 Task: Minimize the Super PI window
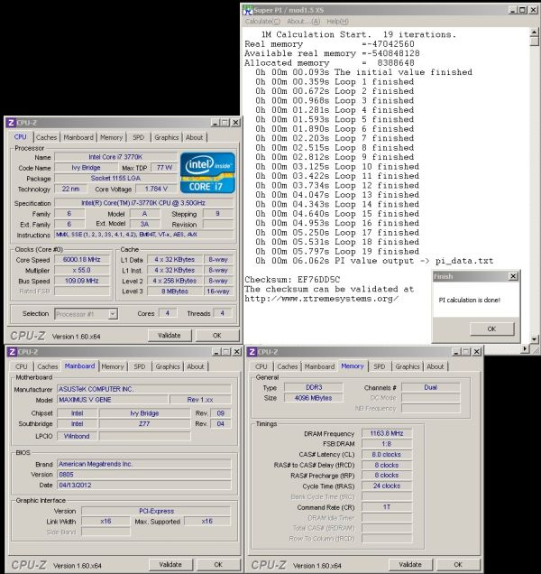pos(513,10)
